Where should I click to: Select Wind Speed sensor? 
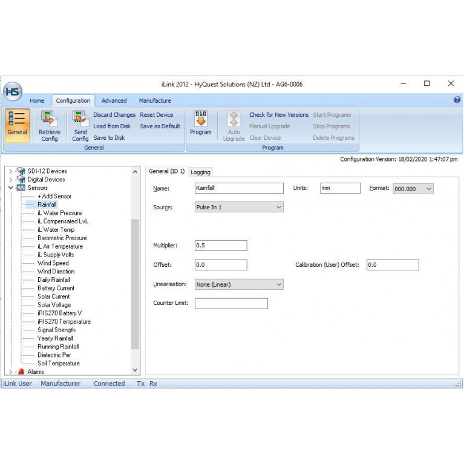coord(53,263)
